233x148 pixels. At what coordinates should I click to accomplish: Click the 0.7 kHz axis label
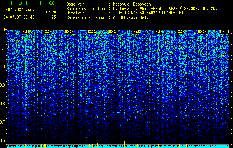pos(3,122)
